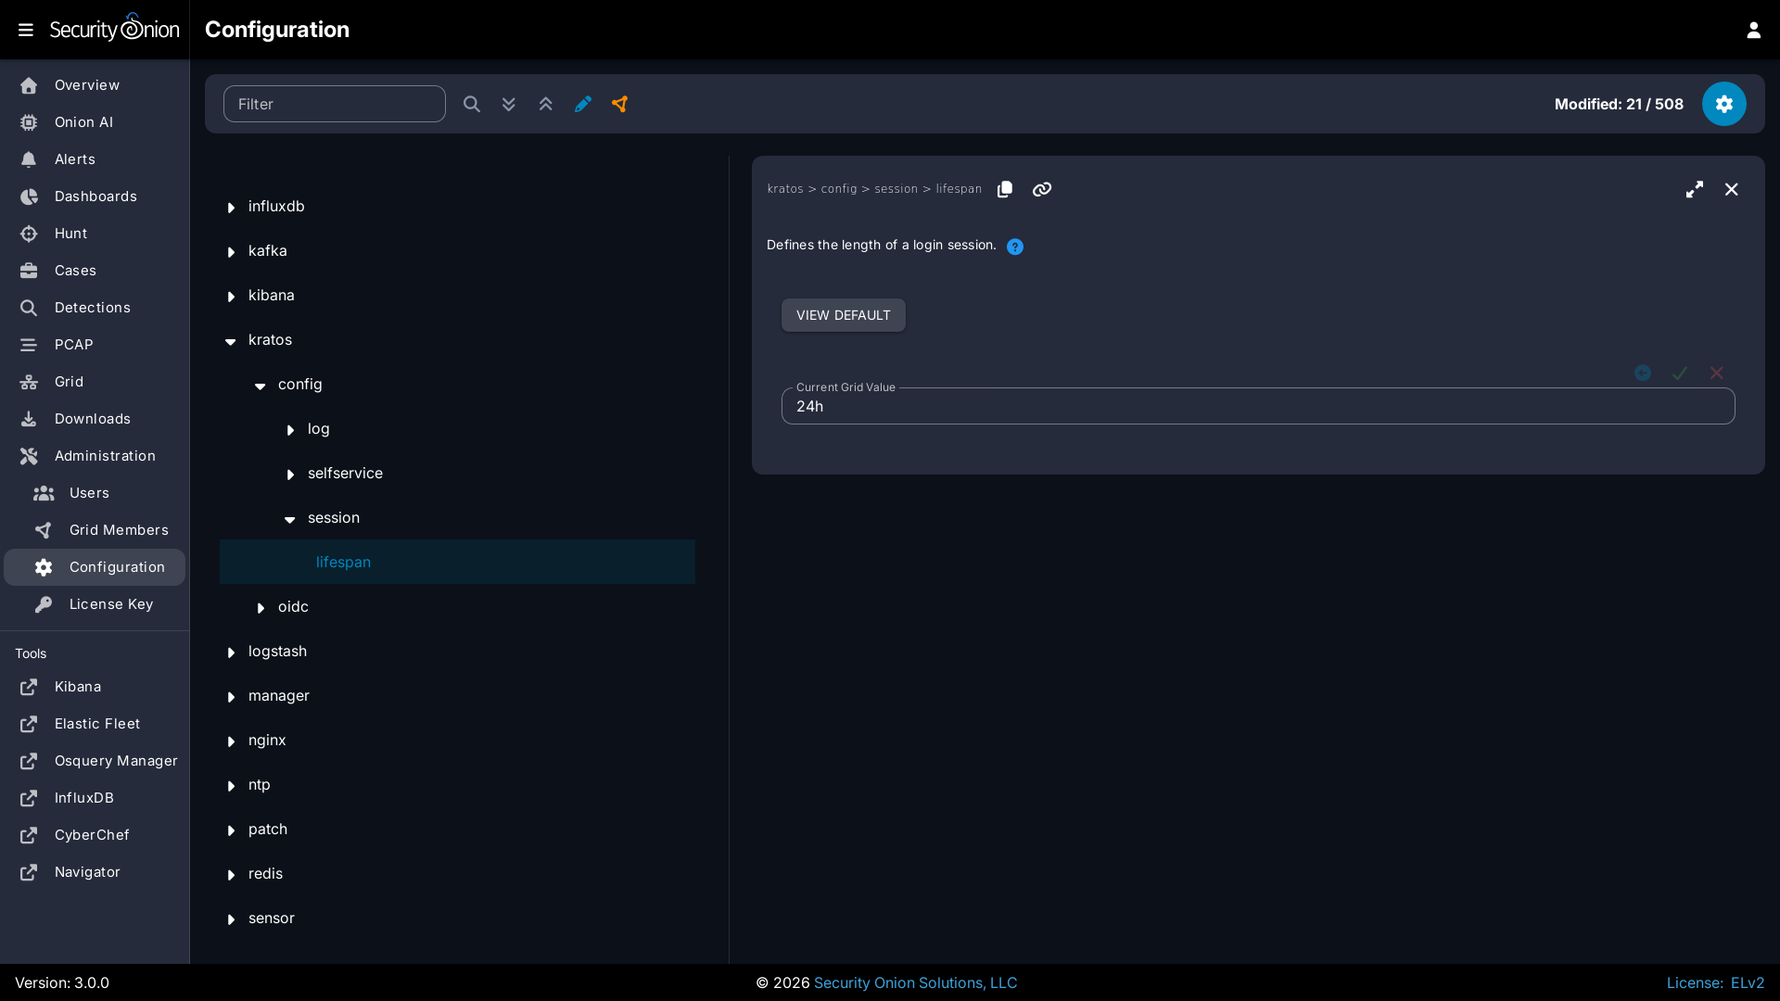This screenshot has width=1780, height=1001.
Task: Click the filter search magnifier icon
Action: (x=471, y=104)
